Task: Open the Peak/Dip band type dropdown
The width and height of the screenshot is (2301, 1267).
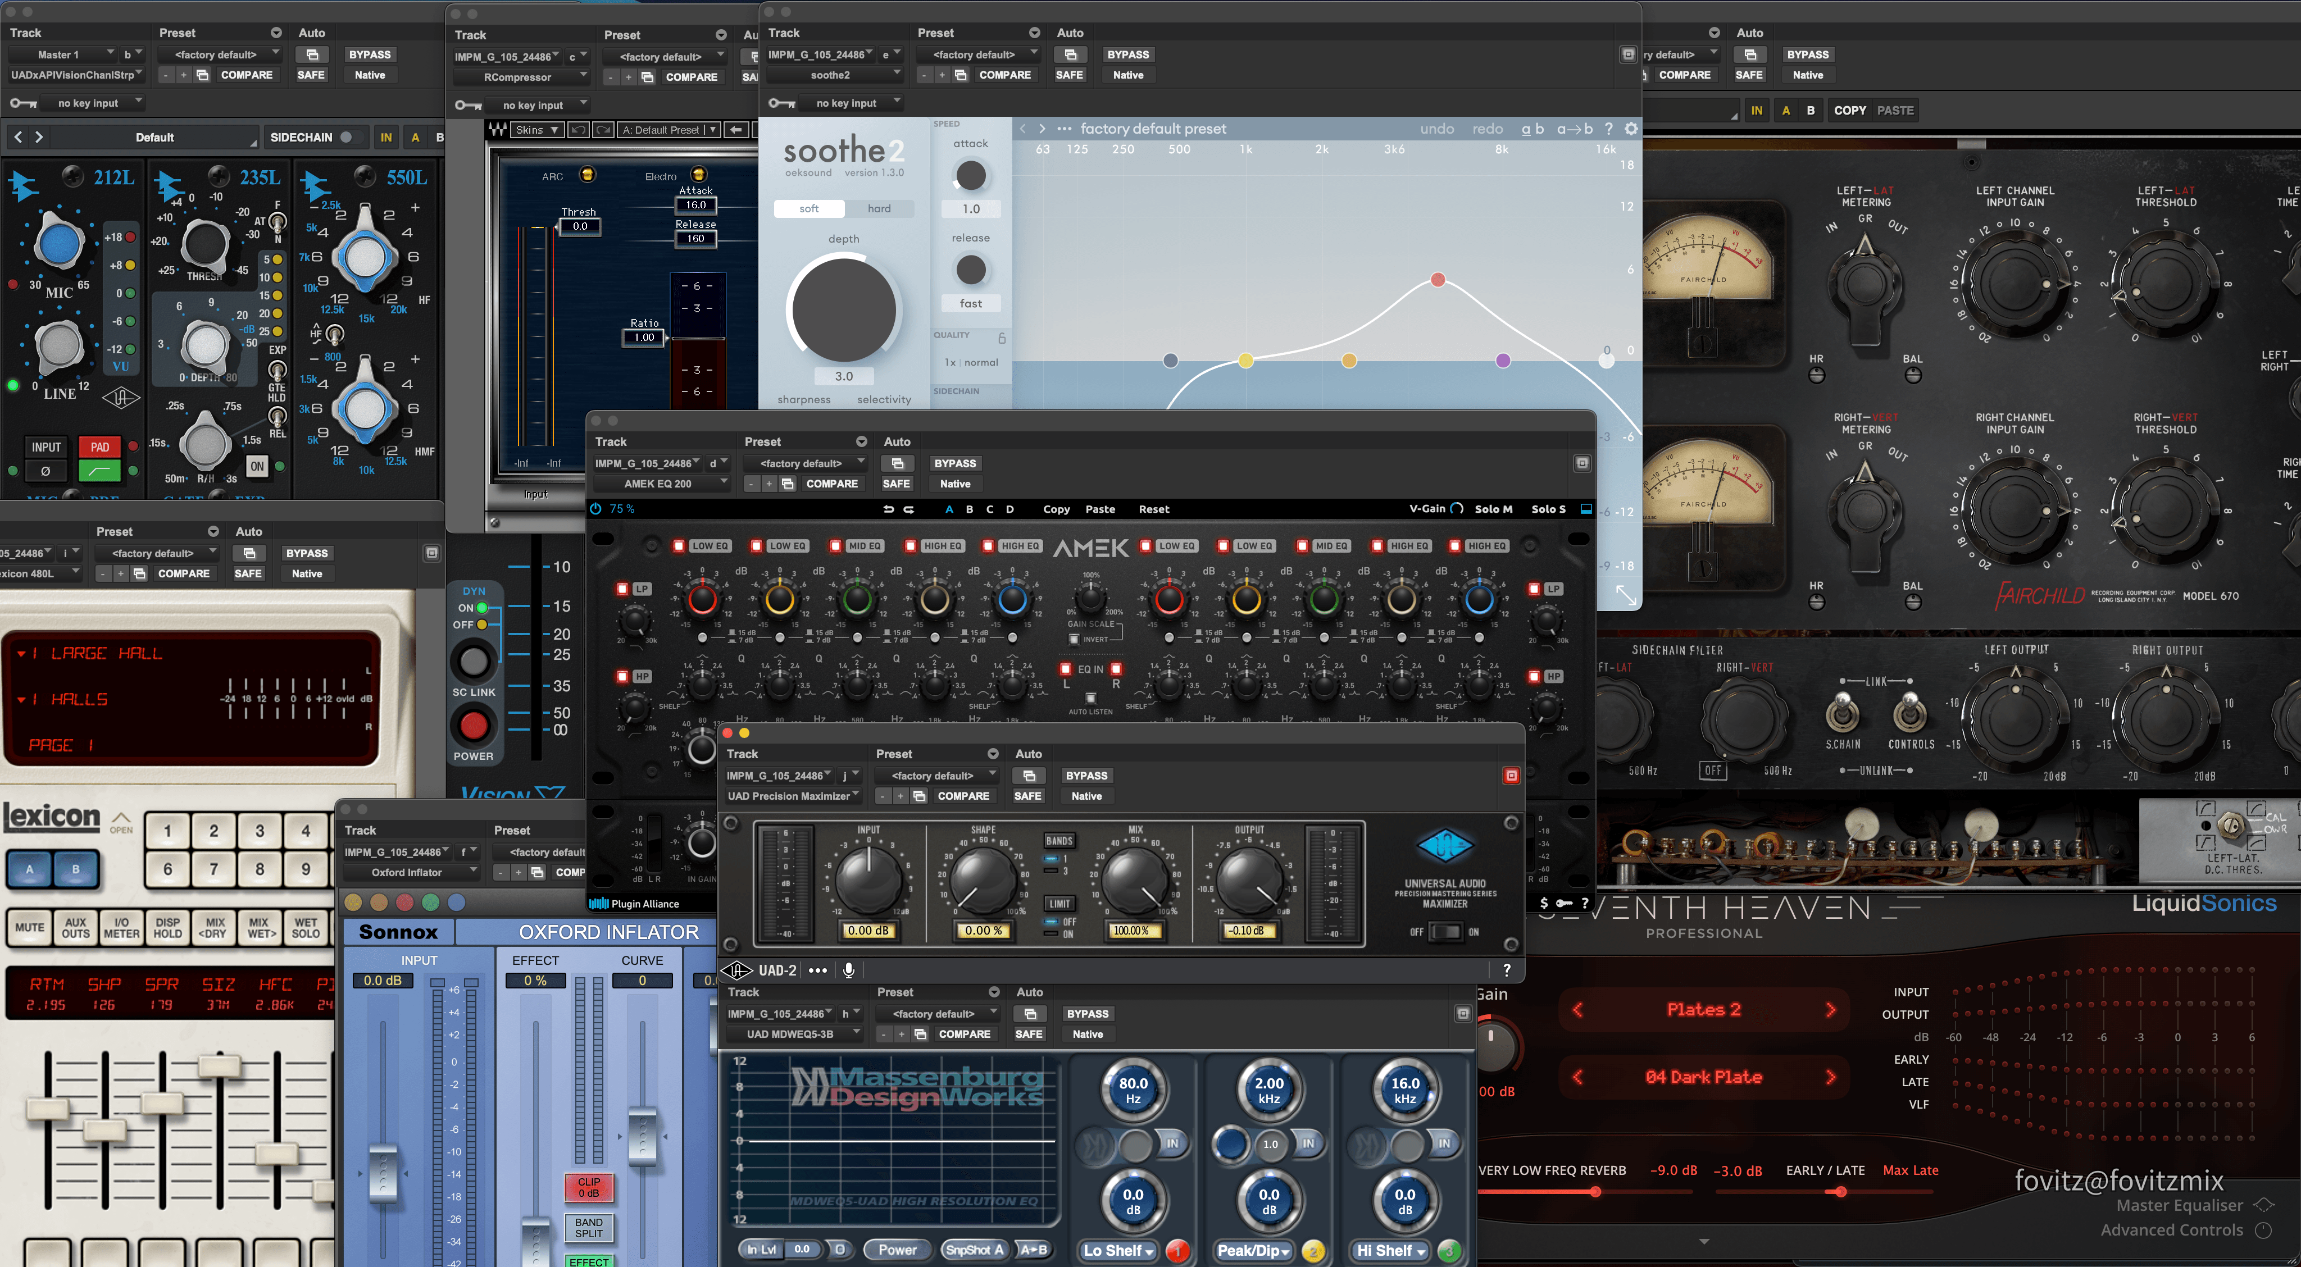Action: tap(1253, 1250)
